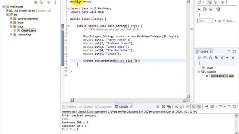
Task: Toggle Link with Editor in Package Explorer
Action: pyautogui.click(x=41, y=2)
